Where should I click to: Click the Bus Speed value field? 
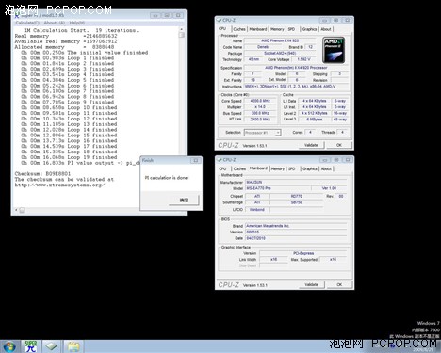click(x=260, y=113)
